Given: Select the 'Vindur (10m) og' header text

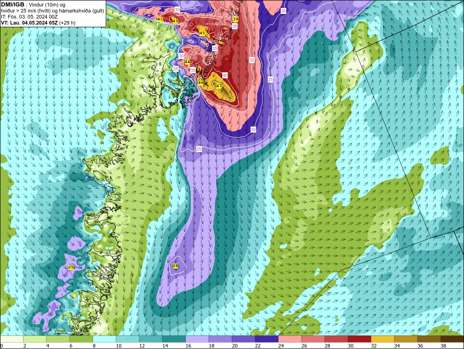Looking at the screenshot, I should tap(48, 5).
